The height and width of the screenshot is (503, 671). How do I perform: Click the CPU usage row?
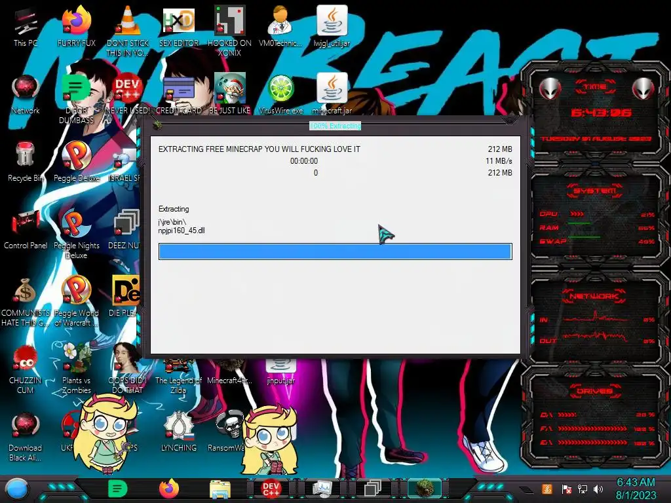(x=597, y=214)
